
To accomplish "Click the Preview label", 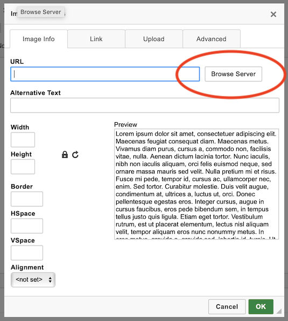I will [x=125, y=124].
